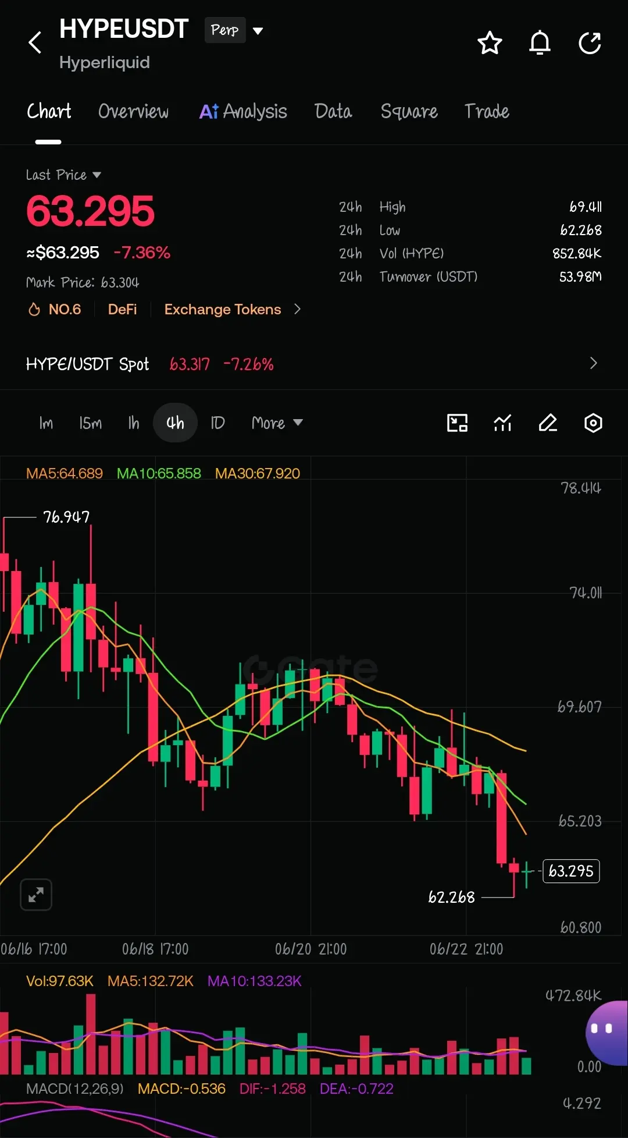Image resolution: width=628 pixels, height=1138 pixels.
Task: Tap the NO.6 hot ranking tag
Action: pyautogui.click(x=55, y=309)
